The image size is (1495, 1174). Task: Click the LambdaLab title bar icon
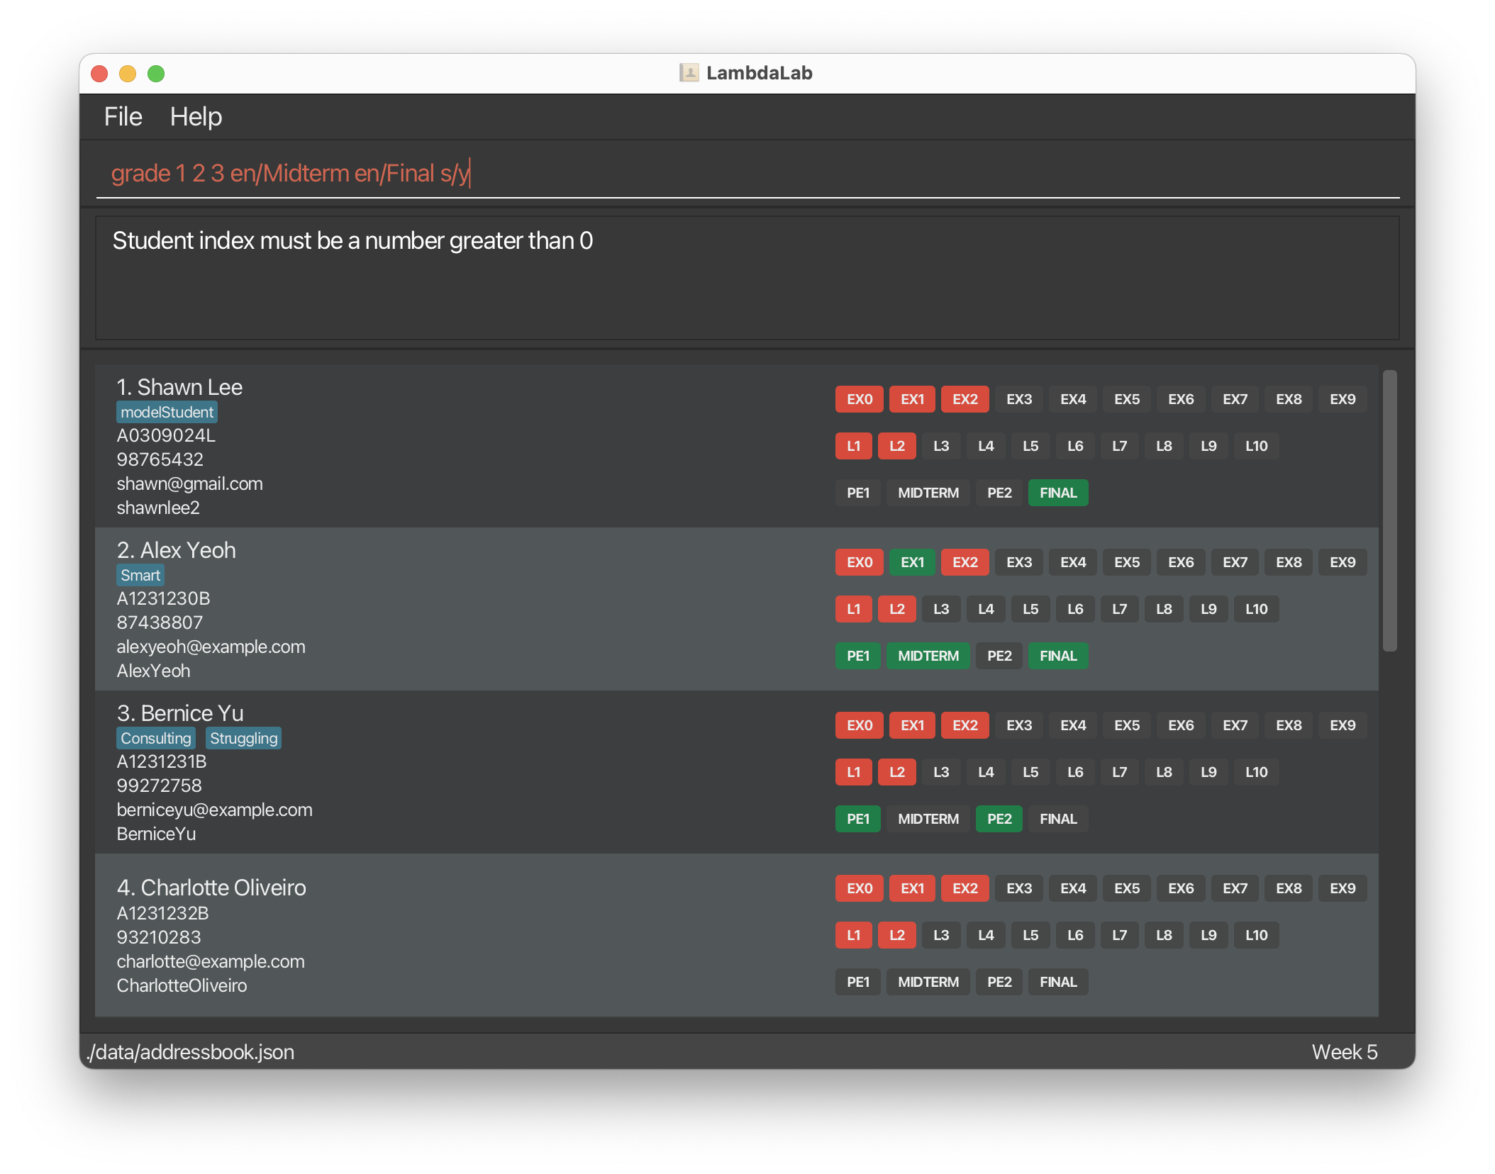point(689,73)
